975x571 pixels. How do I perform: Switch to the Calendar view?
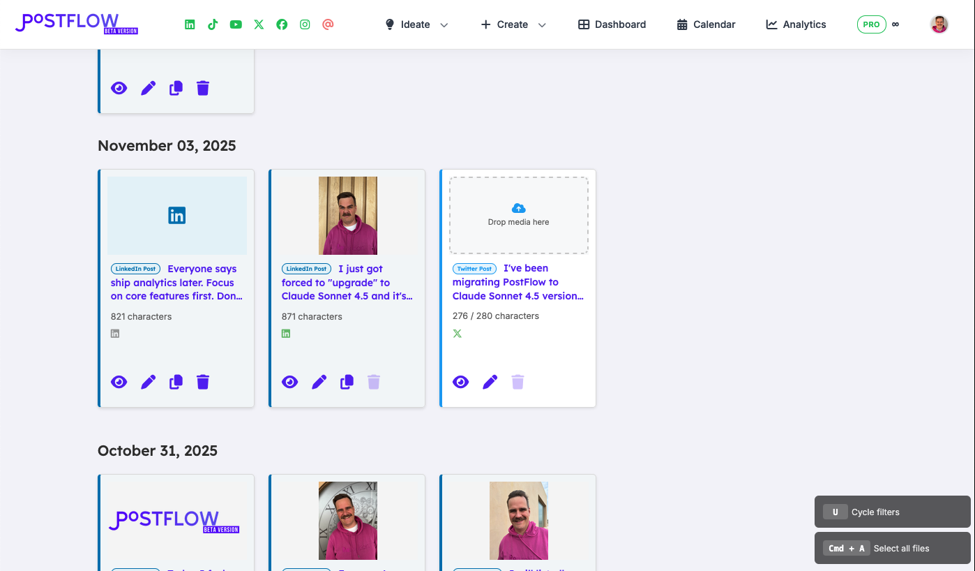point(705,24)
